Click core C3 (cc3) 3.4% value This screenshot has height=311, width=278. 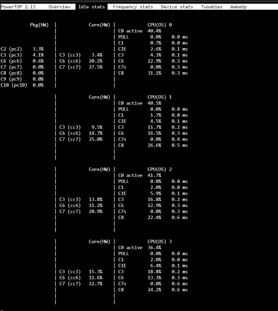click(97, 55)
